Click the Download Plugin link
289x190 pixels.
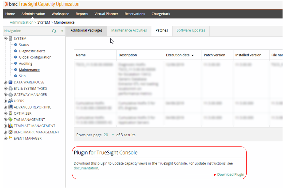[x=231, y=174]
